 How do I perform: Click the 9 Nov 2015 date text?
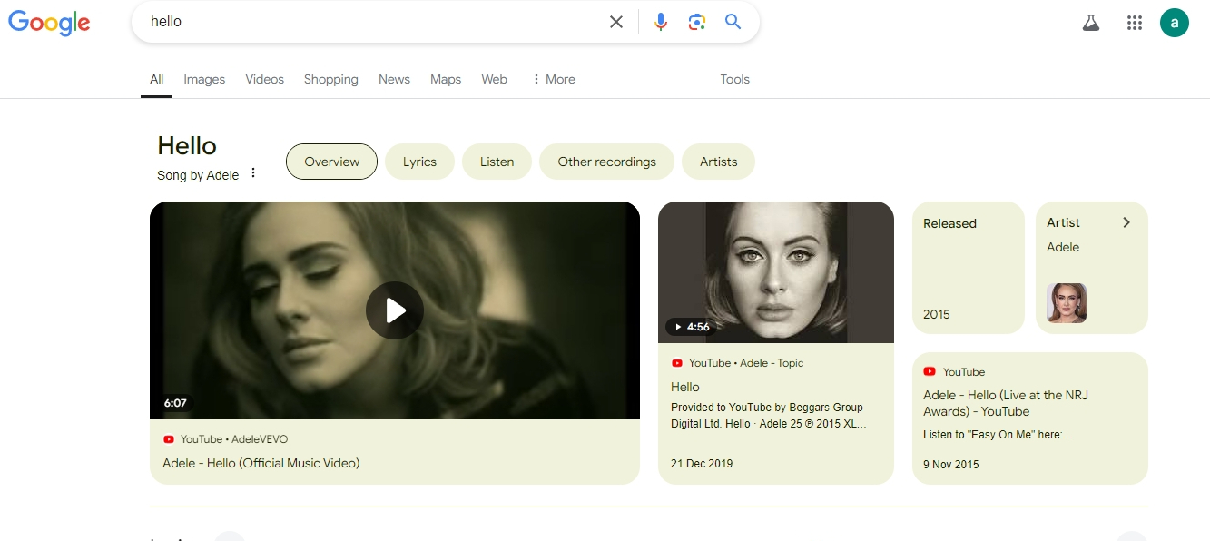tap(951, 465)
